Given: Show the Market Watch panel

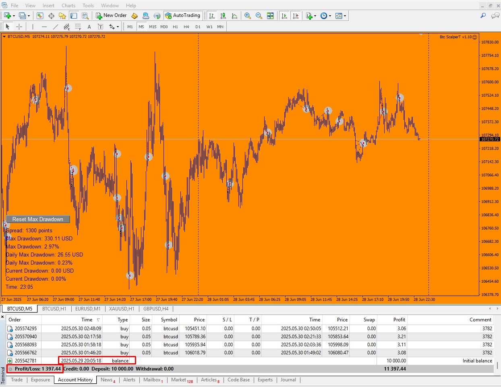Looking at the screenshot, I should pos(39,16).
